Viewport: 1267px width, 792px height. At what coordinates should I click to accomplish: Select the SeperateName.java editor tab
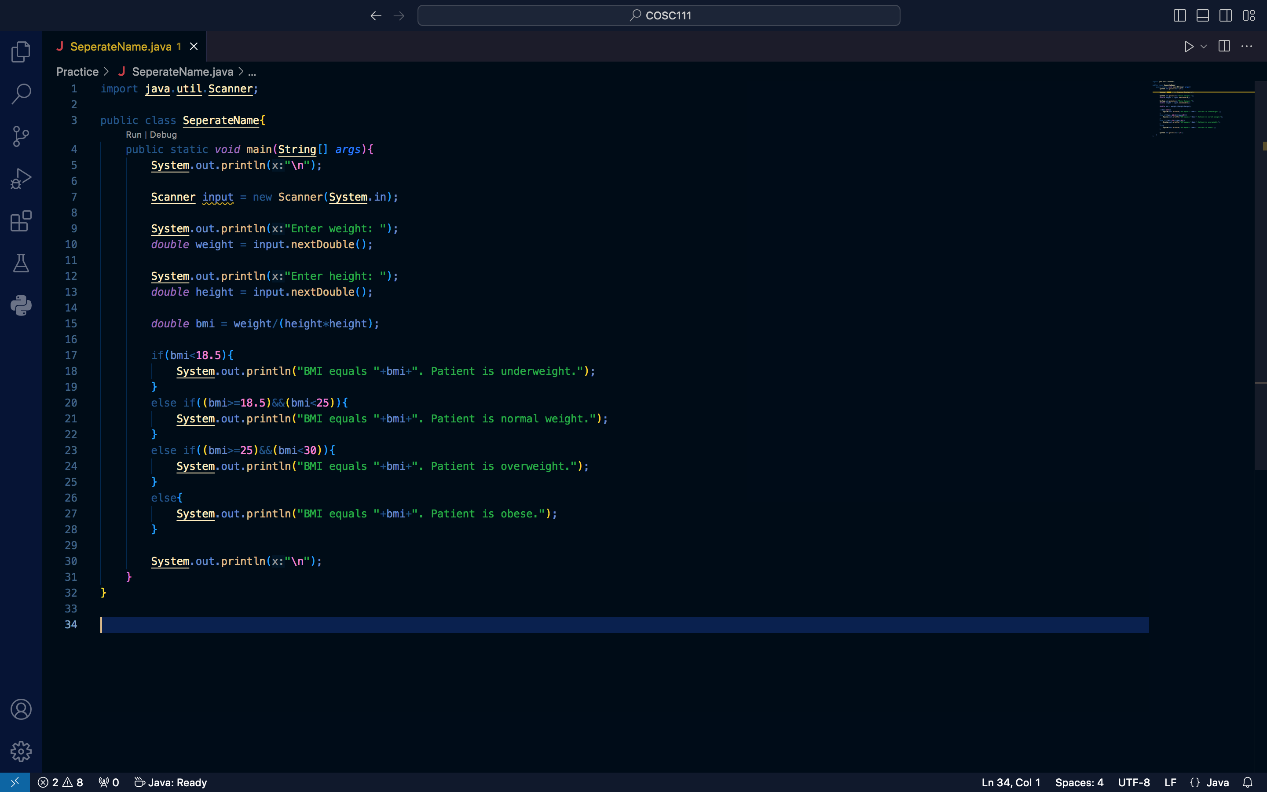125,47
